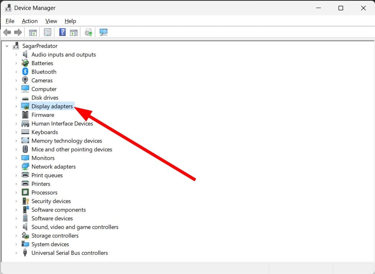Select the Bluetooth label

click(x=44, y=72)
